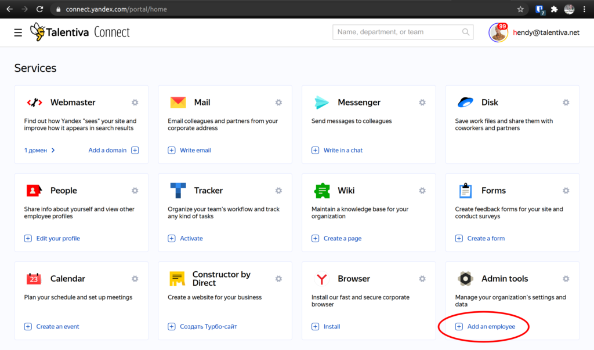This screenshot has width=594, height=350.
Task: Open Admin tools settings gear
Action: pyautogui.click(x=566, y=279)
